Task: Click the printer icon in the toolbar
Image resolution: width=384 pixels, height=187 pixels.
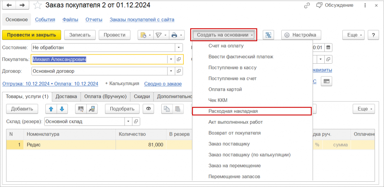Action: (x=174, y=35)
